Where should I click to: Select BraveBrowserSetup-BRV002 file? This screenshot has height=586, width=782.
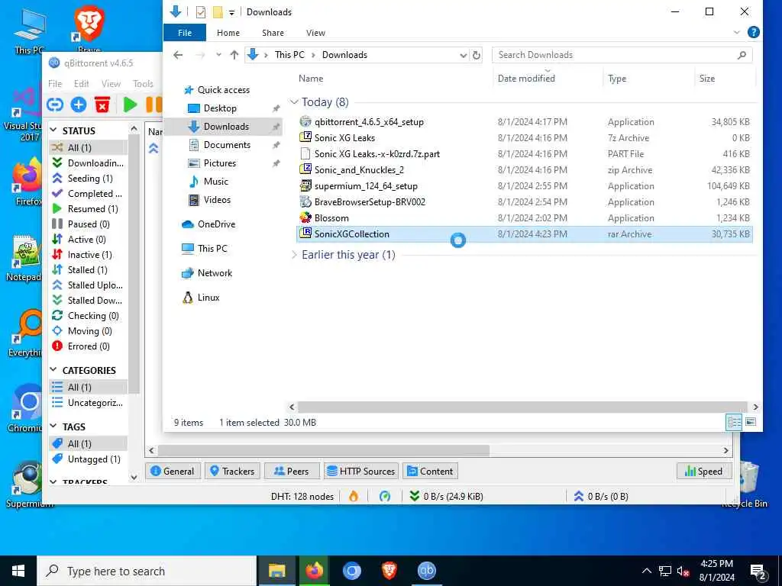524,201
